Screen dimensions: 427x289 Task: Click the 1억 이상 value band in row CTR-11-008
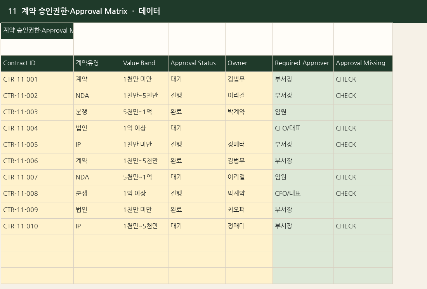(x=145, y=194)
